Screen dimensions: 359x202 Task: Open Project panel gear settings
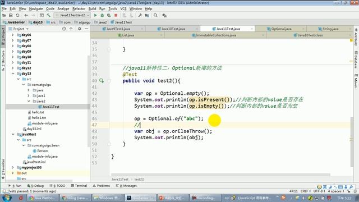[x=80, y=29]
